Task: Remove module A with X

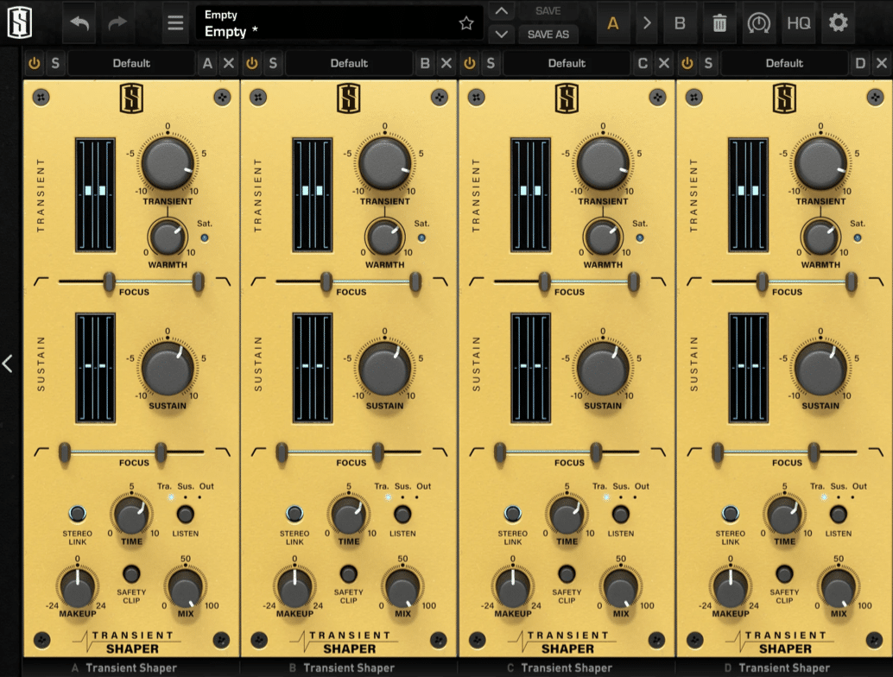Action: 228,63
